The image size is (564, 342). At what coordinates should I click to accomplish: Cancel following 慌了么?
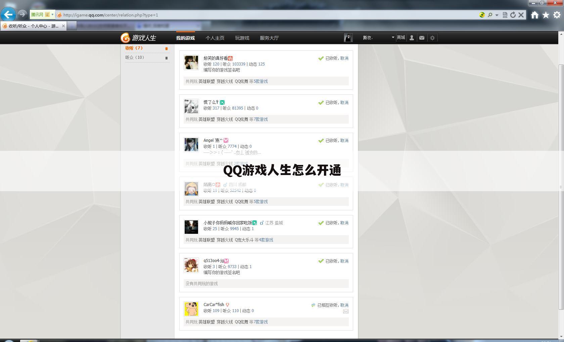pos(344,102)
